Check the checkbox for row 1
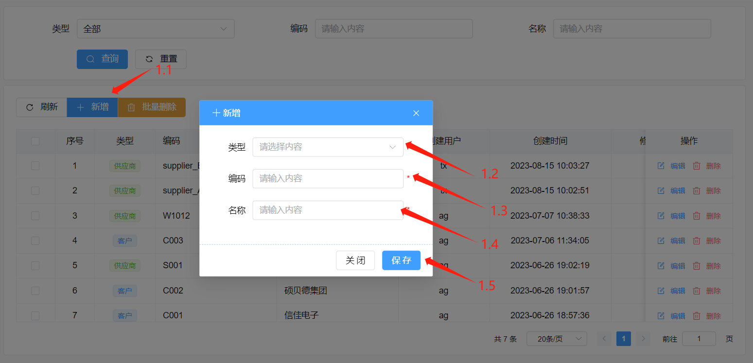The image size is (753, 363). point(35,166)
